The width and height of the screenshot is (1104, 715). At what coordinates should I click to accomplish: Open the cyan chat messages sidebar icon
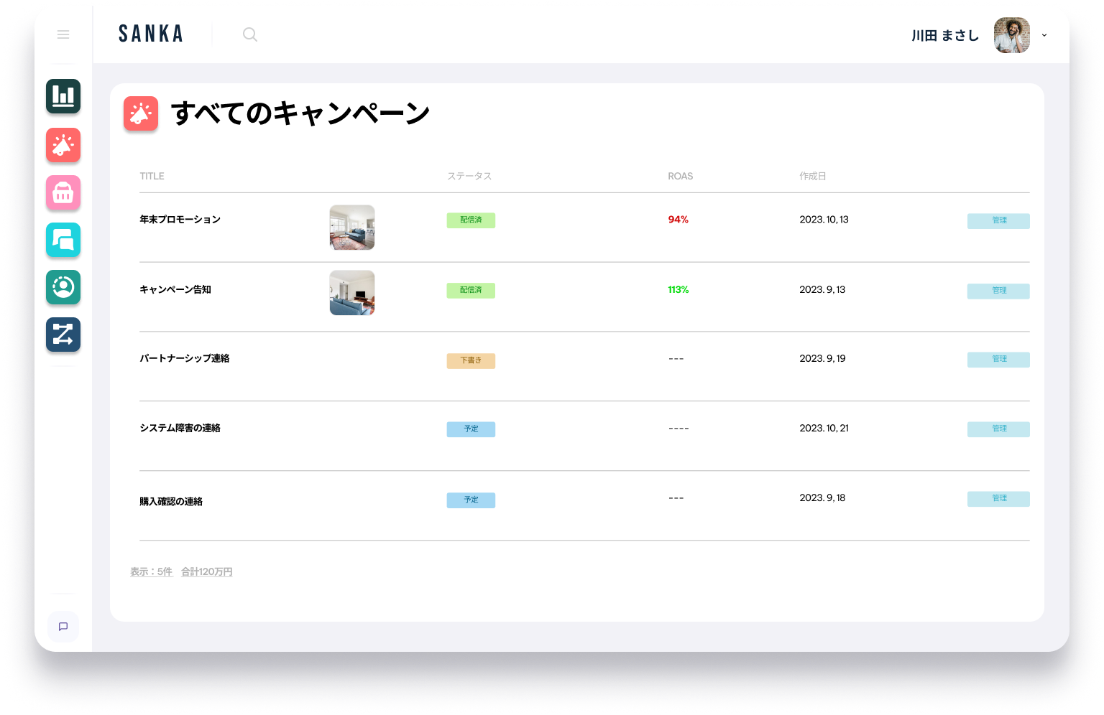click(x=63, y=240)
